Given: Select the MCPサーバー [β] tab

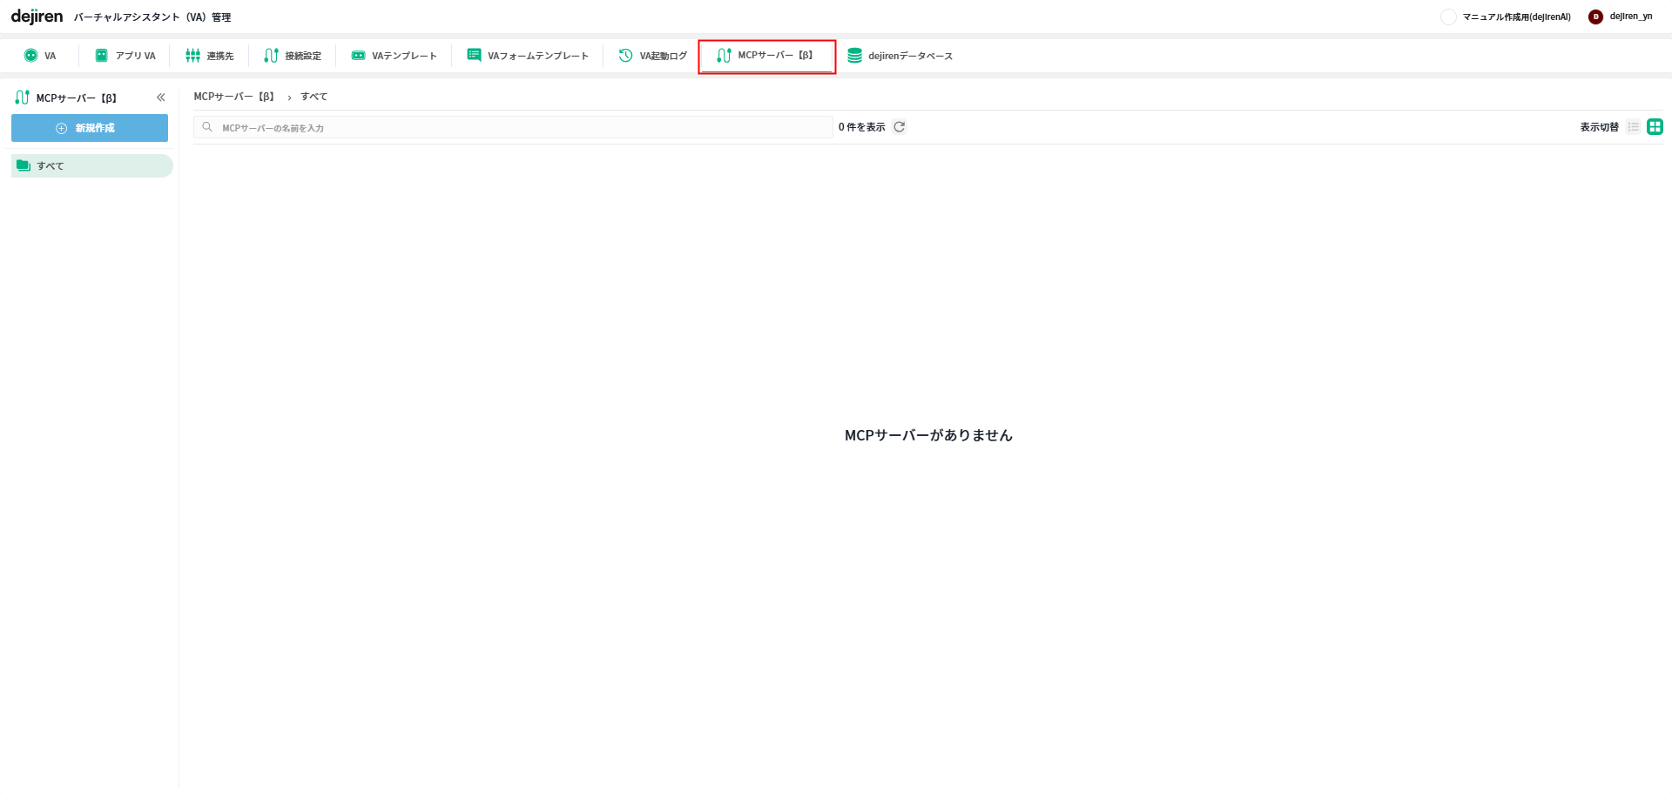Looking at the screenshot, I should [765, 56].
